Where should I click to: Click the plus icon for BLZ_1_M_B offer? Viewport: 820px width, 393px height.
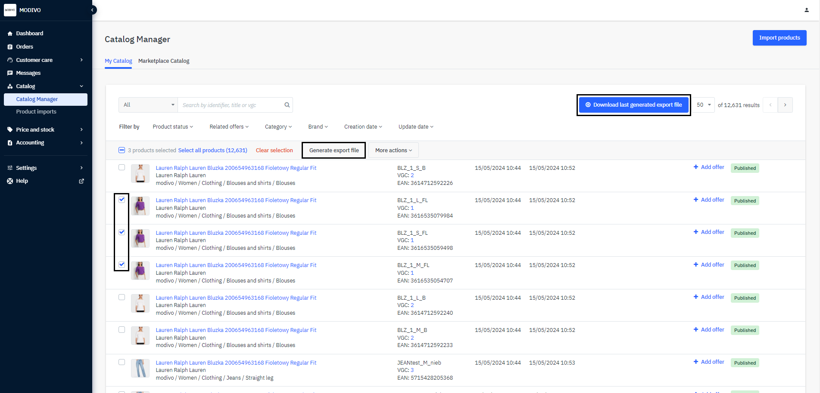click(x=696, y=329)
